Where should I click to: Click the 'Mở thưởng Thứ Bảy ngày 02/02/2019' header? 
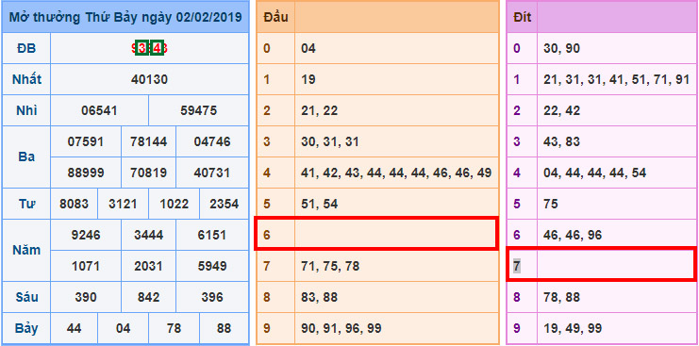pos(125,17)
